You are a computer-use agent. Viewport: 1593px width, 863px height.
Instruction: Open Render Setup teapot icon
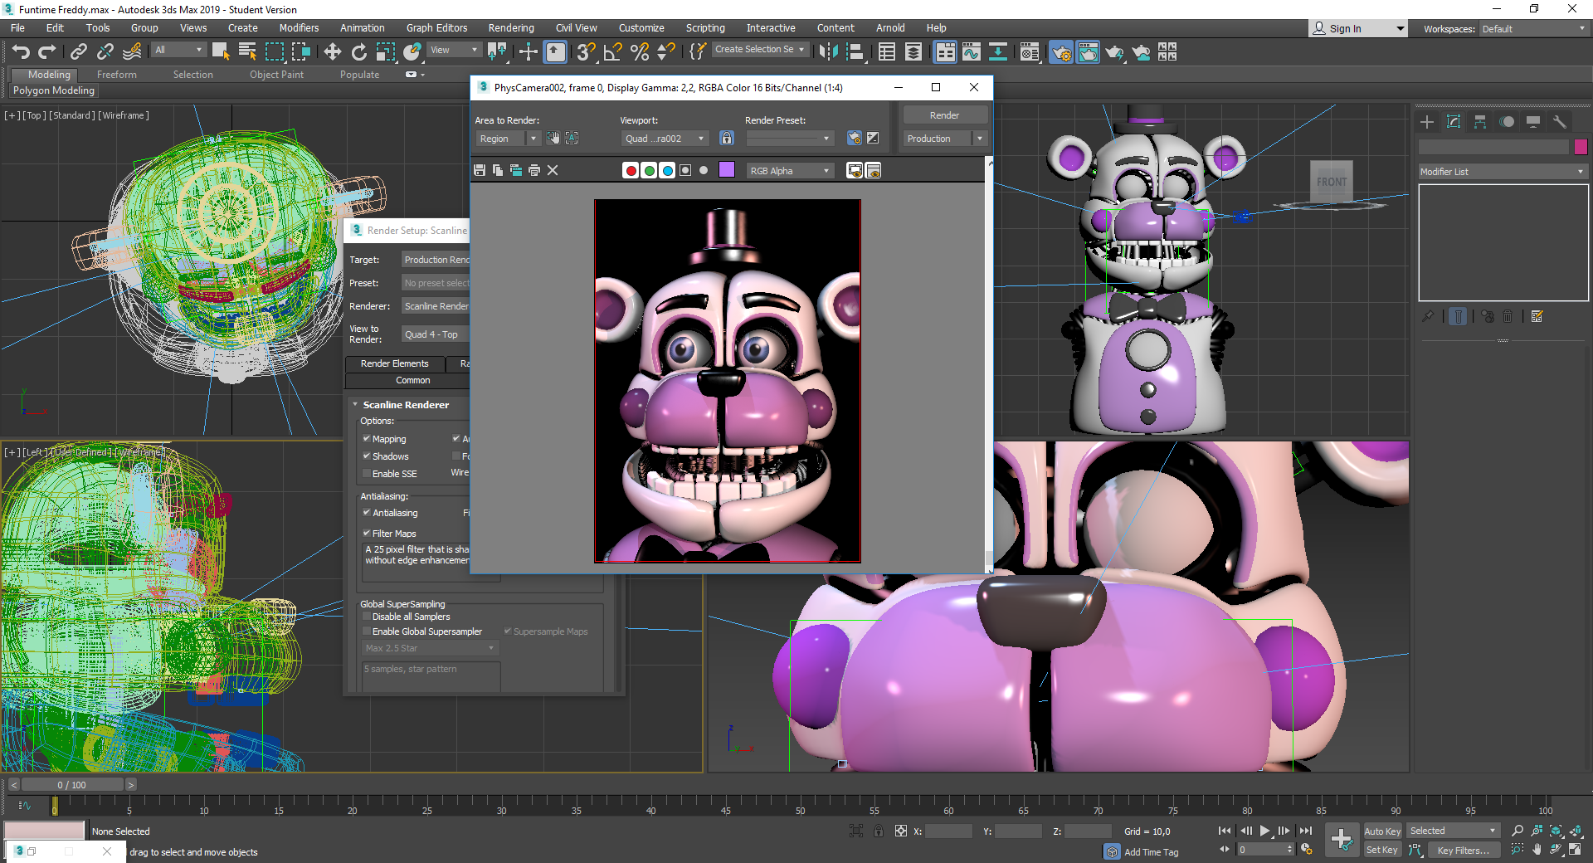pyautogui.click(x=1061, y=52)
